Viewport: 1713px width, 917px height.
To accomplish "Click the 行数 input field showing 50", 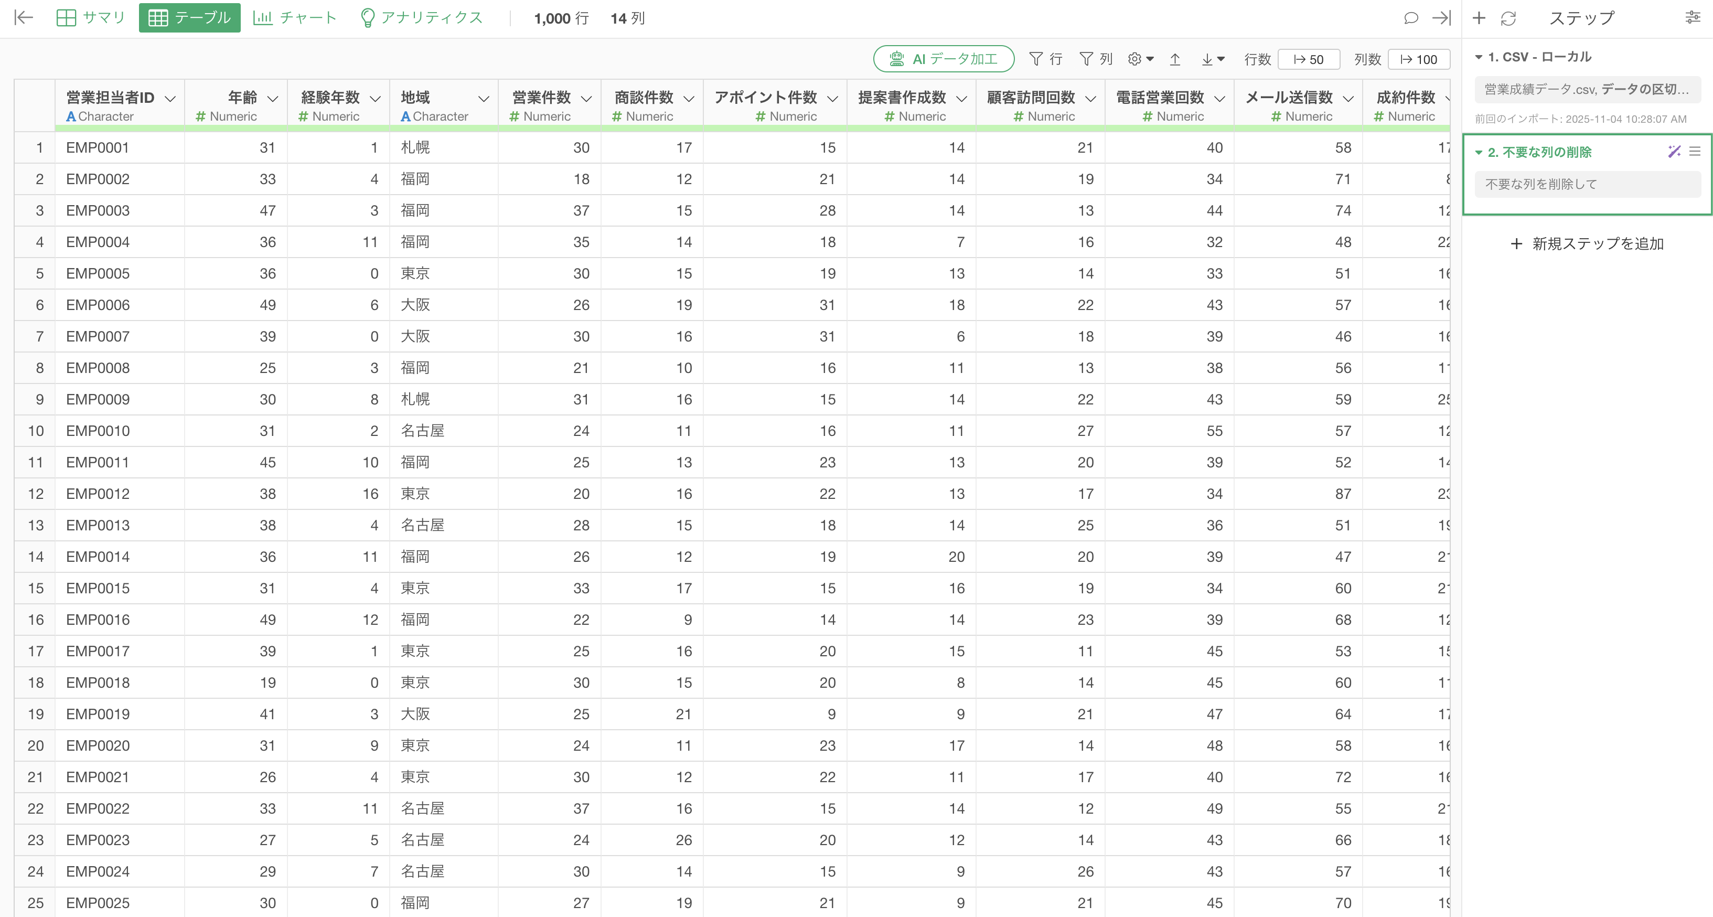I will coord(1309,59).
